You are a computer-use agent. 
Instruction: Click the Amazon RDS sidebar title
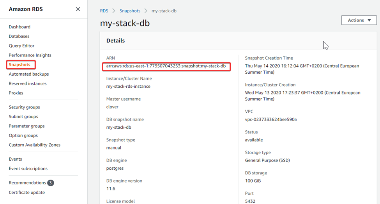pyautogui.click(x=26, y=9)
